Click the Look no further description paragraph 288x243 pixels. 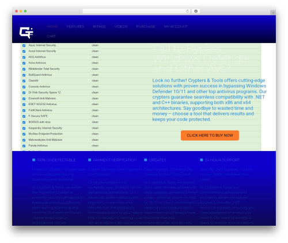tap(210, 100)
